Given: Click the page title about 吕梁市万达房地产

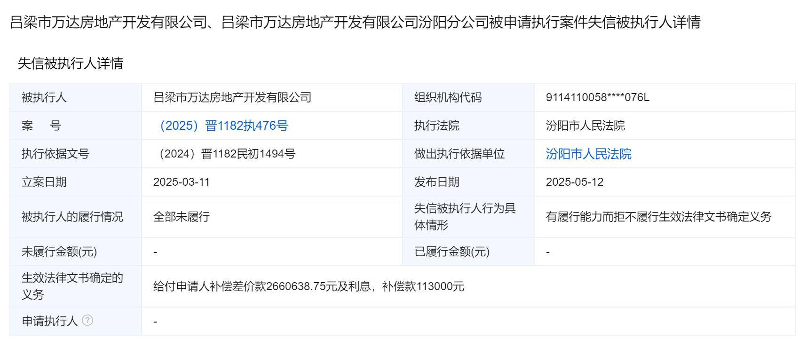Looking at the screenshot, I should 355,22.
